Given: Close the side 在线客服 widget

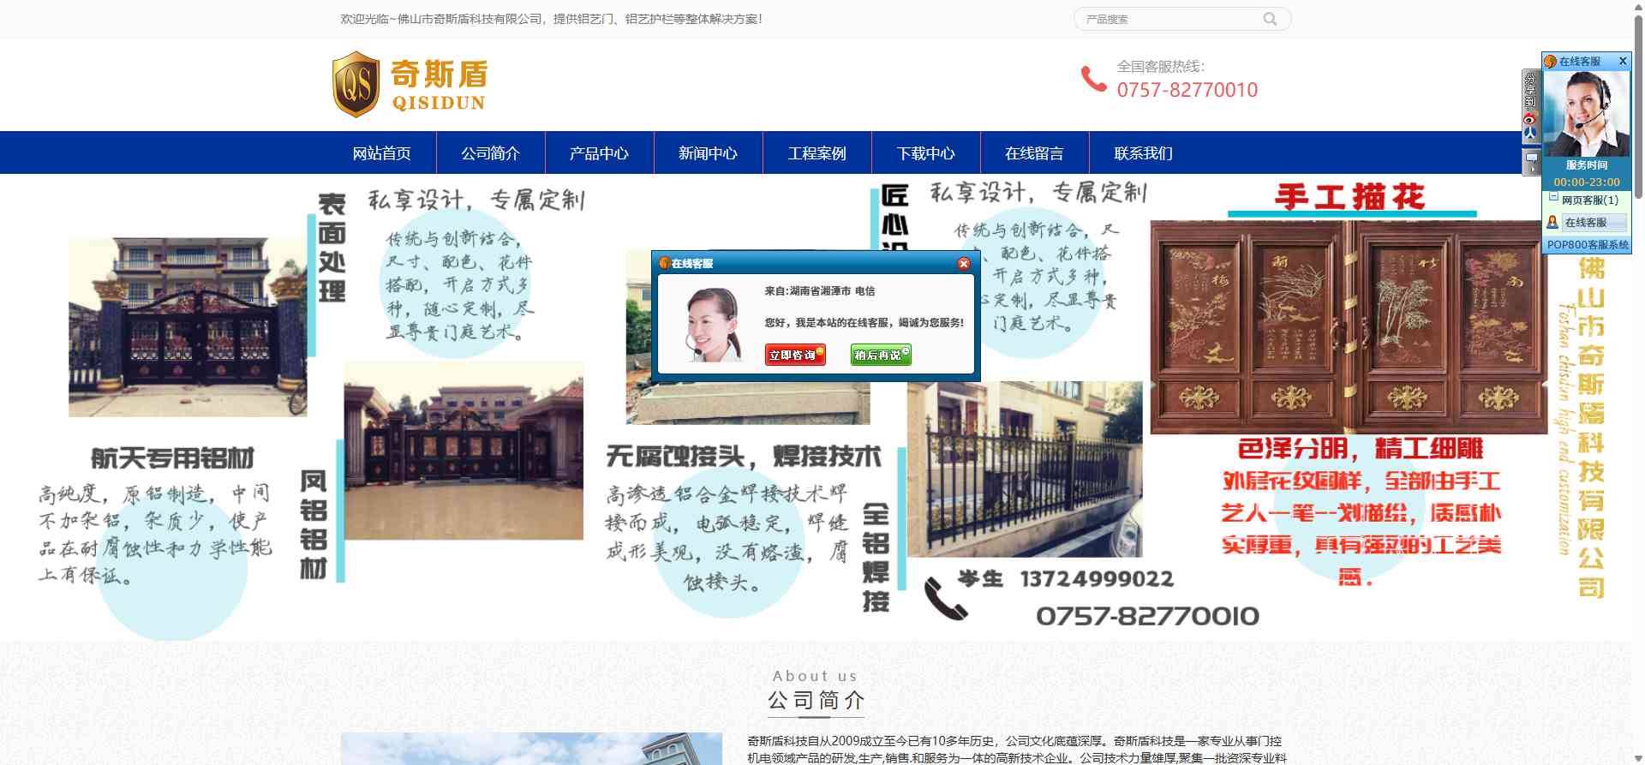Looking at the screenshot, I should (x=1622, y=62).
